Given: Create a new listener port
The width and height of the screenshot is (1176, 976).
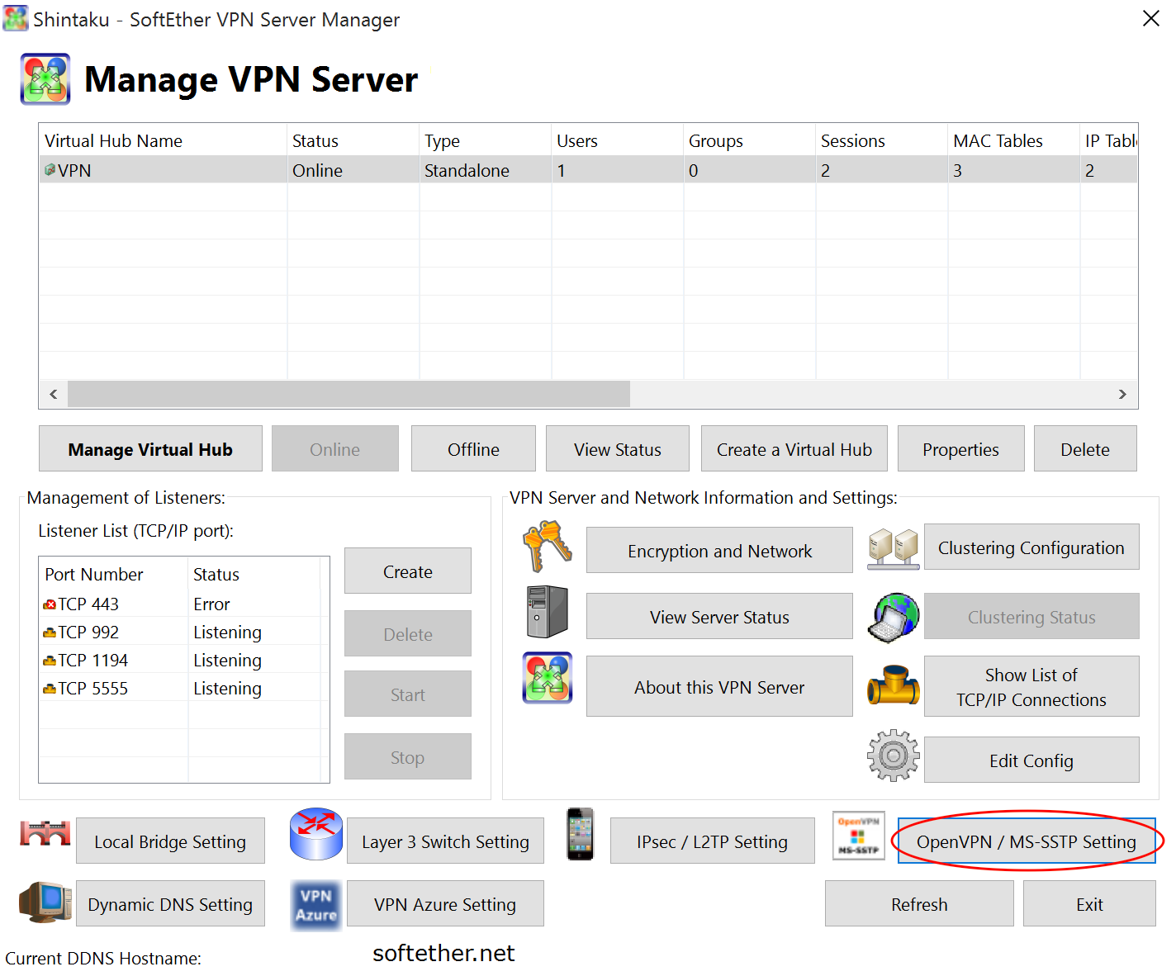Looking at the screenshot, I should (x=408, y=571).
